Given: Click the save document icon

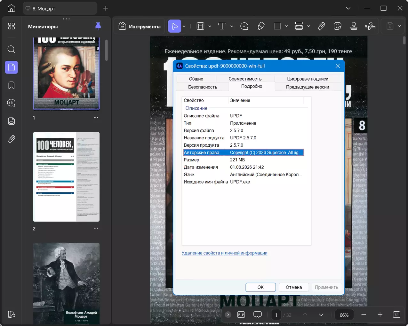Looking at the screenshot, I should 390,26.
